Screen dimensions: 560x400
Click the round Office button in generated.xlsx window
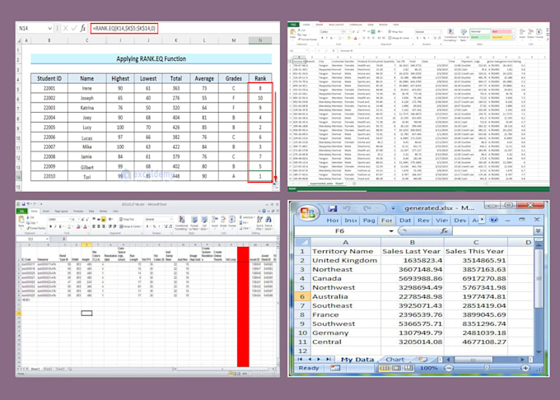307,214
